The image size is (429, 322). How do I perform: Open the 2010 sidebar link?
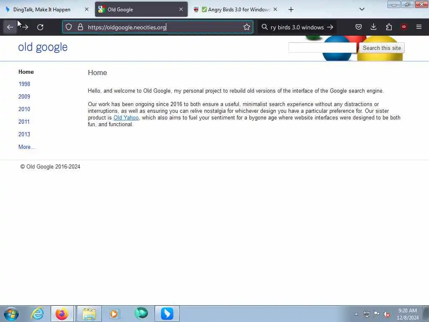point(24,109)
